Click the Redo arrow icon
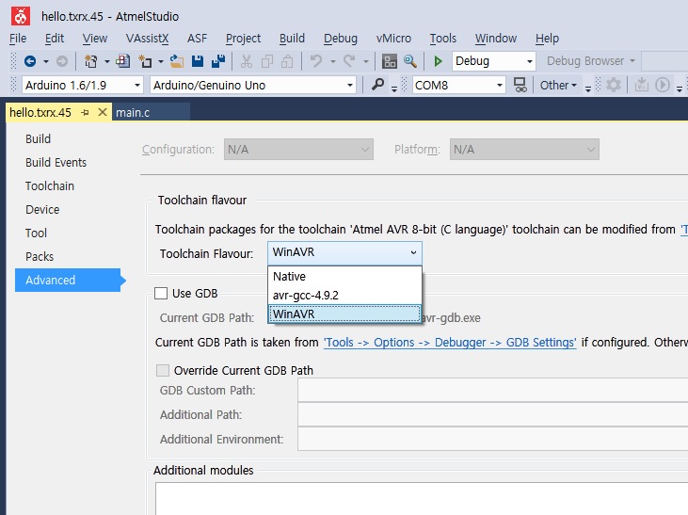The width and height of the screenshot is (688, 515). tap(349, 61)
